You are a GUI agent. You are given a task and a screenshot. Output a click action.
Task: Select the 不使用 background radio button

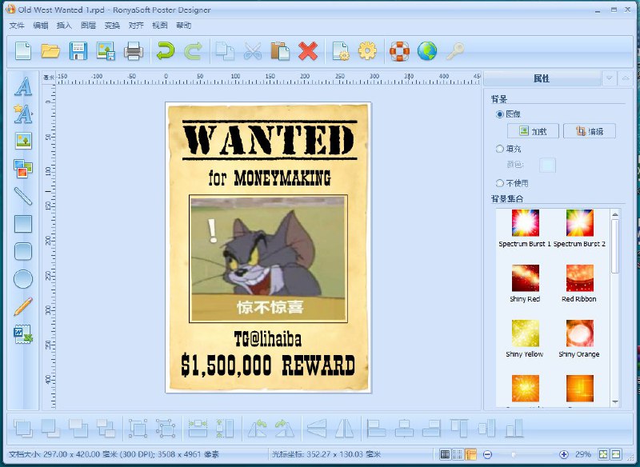coord(499,183)
